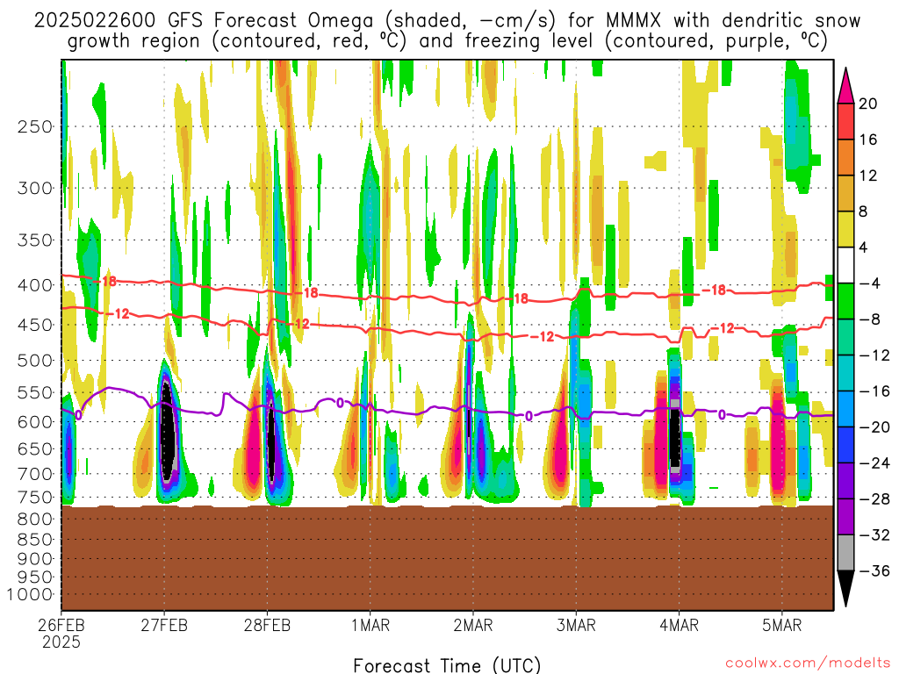Click the green swatch between -4 and -8

click(845, 301)
